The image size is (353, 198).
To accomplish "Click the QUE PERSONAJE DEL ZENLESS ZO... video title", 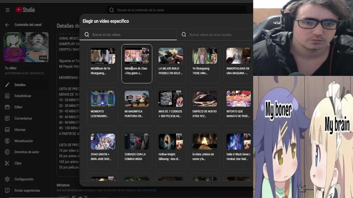I will [x=25, y=73].
